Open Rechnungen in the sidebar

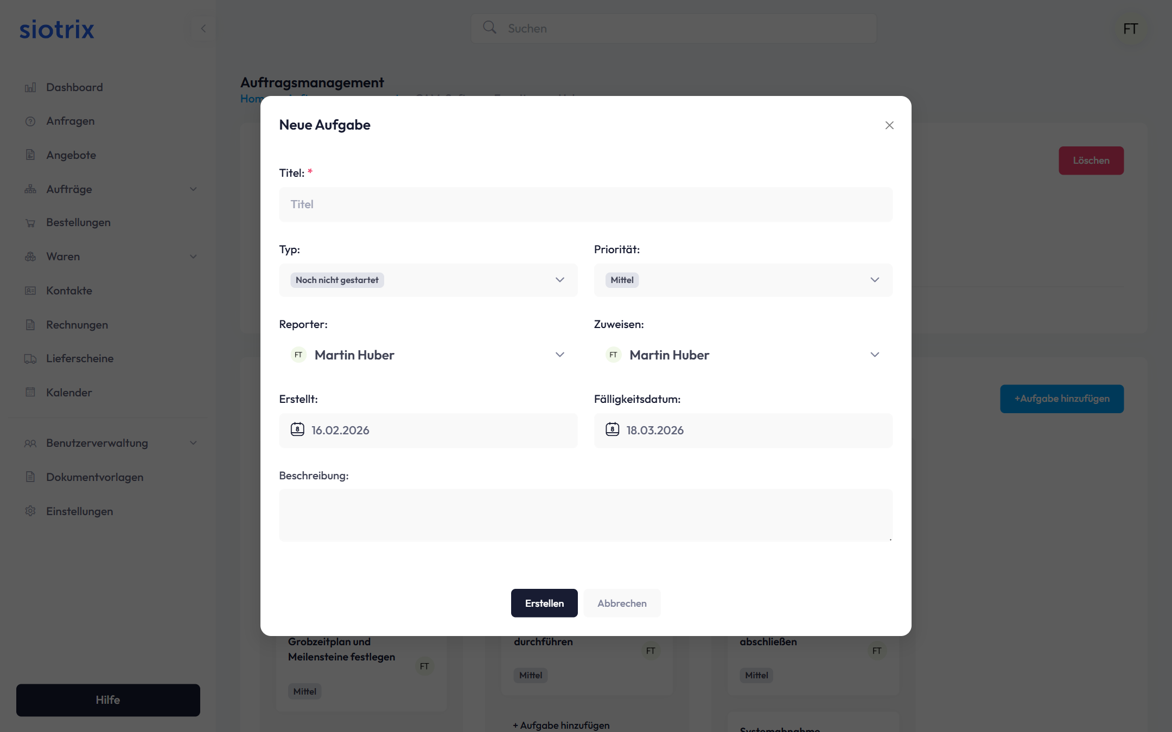77,325
